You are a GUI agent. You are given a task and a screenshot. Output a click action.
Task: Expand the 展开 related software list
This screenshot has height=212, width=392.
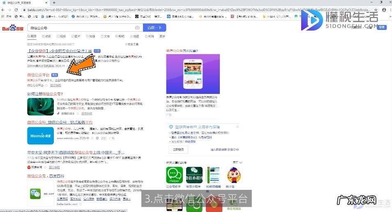(237, 162)
